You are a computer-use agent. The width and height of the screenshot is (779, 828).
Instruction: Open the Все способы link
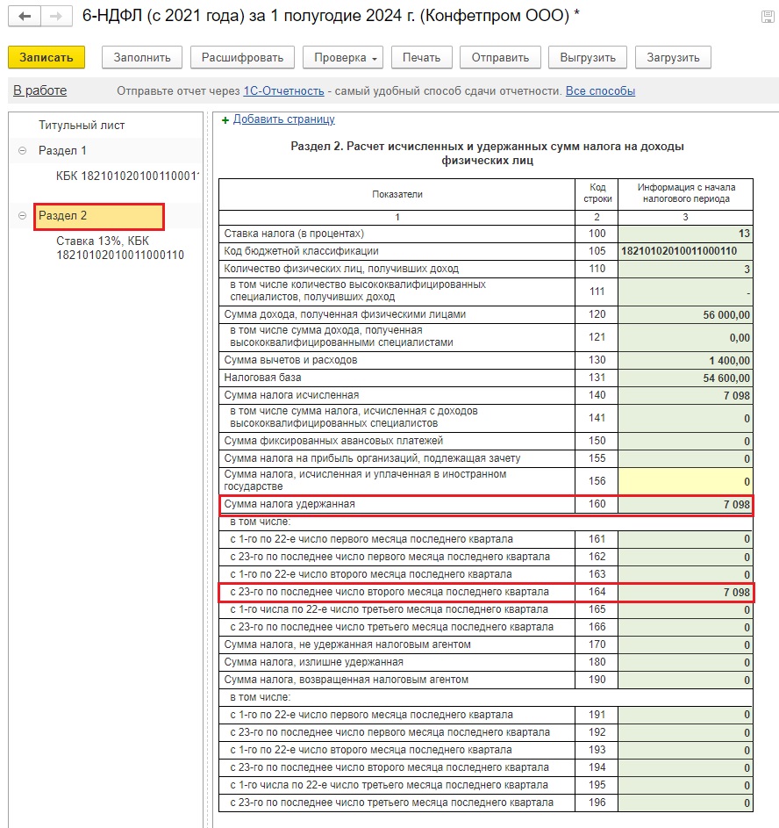tap(600, 90)
